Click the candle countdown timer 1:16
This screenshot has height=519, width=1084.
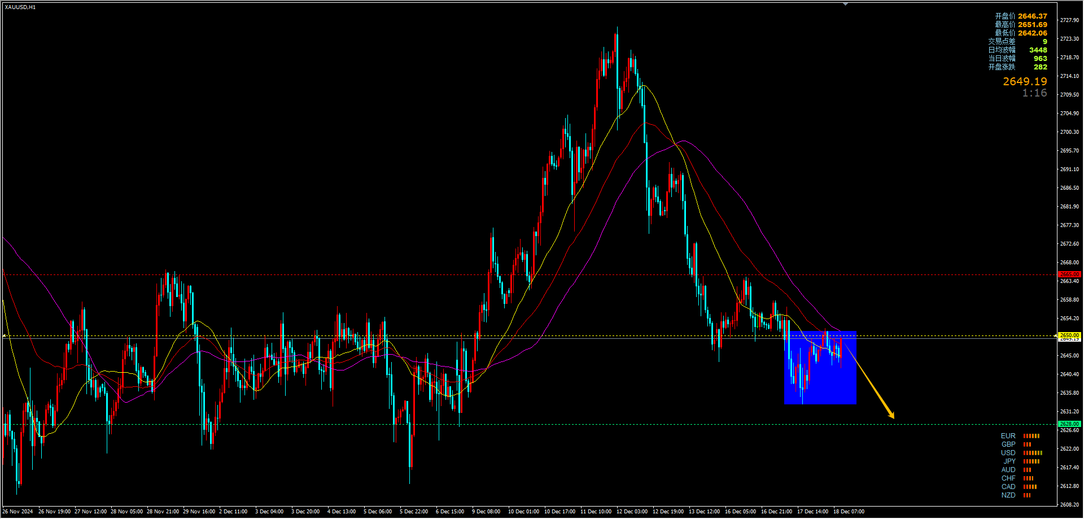point(1034,93)
